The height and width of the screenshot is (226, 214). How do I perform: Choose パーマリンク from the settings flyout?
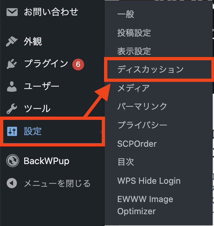142,106
